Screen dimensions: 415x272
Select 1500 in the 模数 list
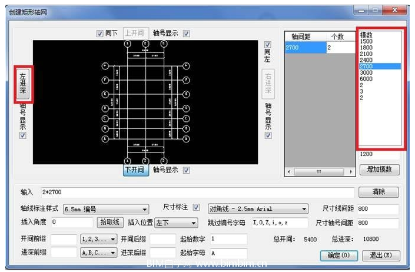click(x=380, y=41)
